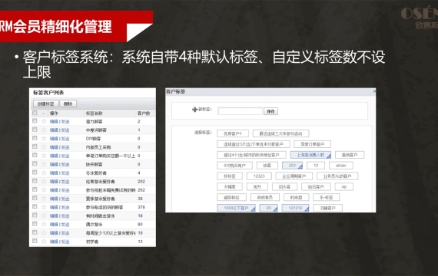The width and height of the screenshot is (438, 276).
Task: Click the 删除 button in tag list
Action: (x=68, y=103)
